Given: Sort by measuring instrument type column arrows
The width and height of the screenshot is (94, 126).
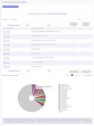Looking at the screenshot, I should [x=67, y=23].
